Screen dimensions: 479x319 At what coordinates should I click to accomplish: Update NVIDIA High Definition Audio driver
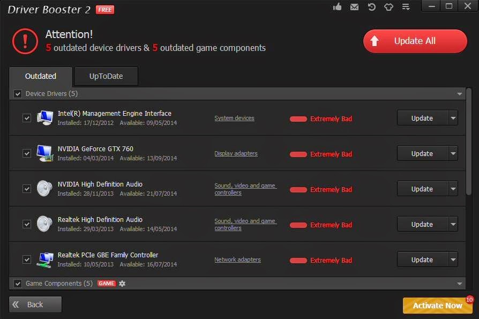[x=423, y=189]
